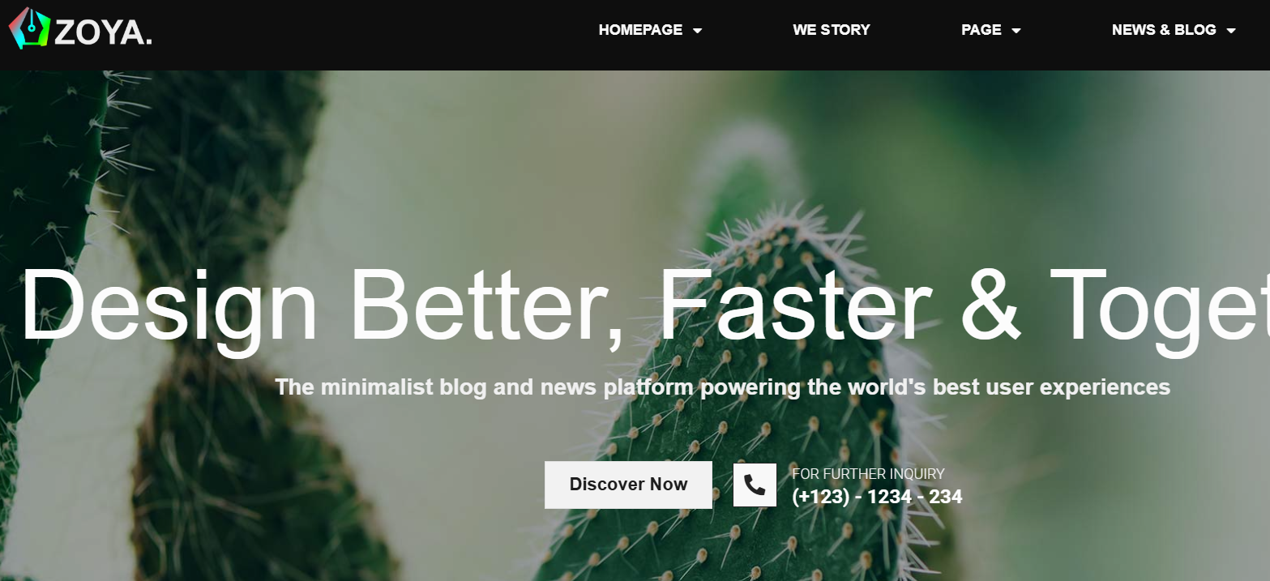
Task: Open the NEWS & BLOG menu label
Action: tap(1164, 30)
